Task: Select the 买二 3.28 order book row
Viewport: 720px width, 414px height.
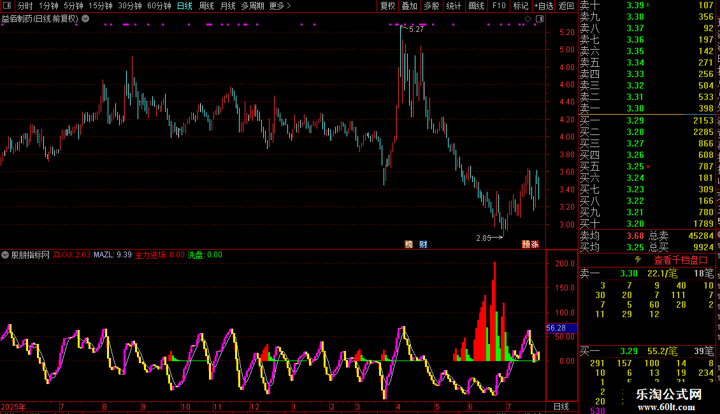Action: [x=647, y=132]
